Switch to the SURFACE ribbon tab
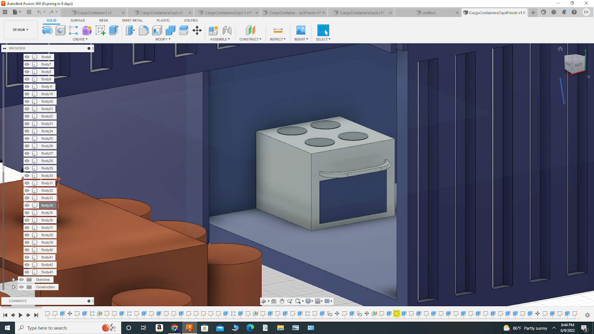This screenshot has width=594, height=334. [x=78, y=20]
